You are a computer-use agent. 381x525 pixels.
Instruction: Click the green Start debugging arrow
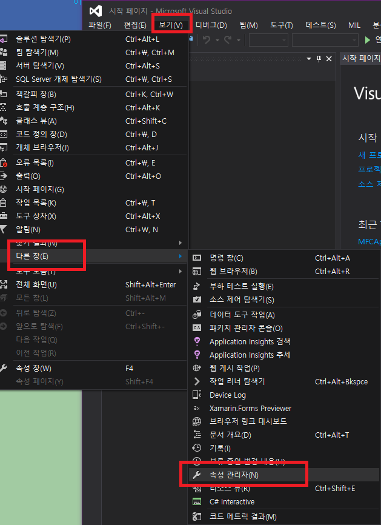pos(368,40)
